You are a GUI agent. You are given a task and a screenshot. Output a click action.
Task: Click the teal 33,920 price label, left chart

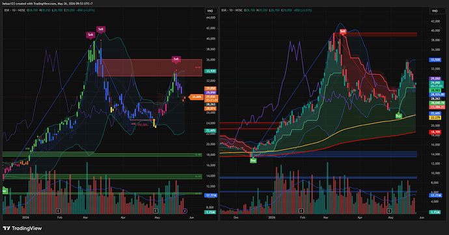(211, 71)
